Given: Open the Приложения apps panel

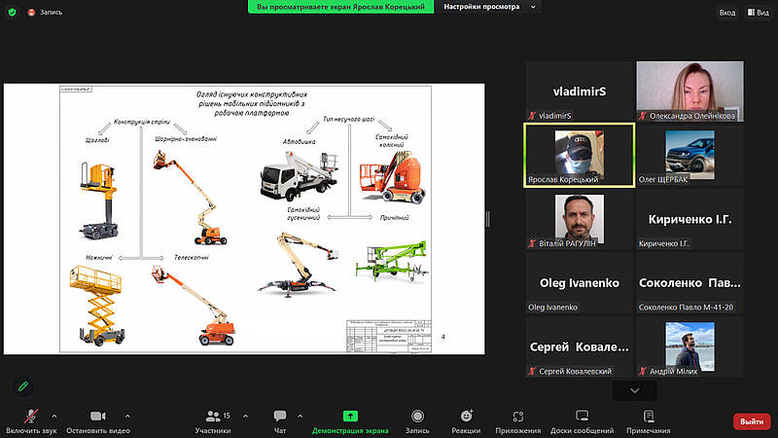Looking at the screenshot, I should 518,421.
